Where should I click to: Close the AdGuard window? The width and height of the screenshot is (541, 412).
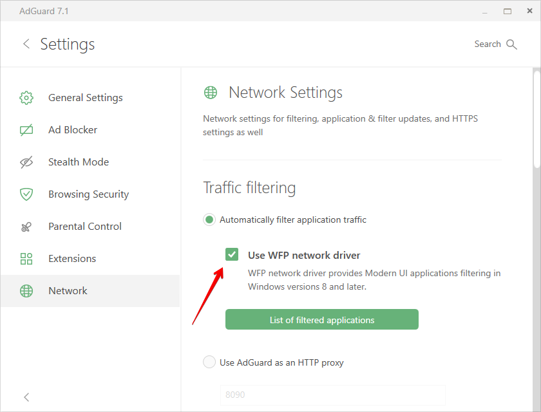[x=529, y=11]
